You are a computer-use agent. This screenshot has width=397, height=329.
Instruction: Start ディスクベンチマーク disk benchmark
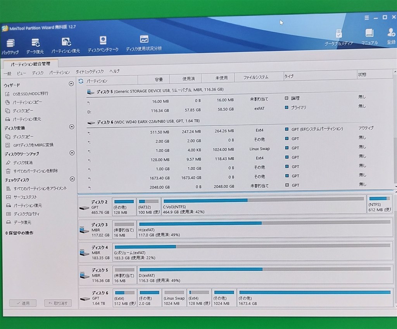(x=103, y=44)
